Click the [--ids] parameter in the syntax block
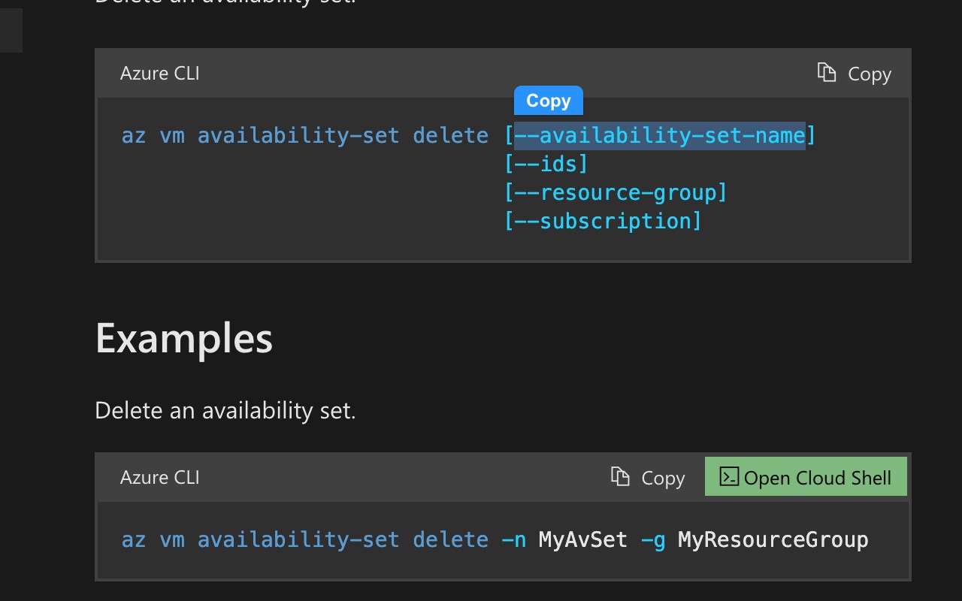The image size is (962, 601). point(546,165)
